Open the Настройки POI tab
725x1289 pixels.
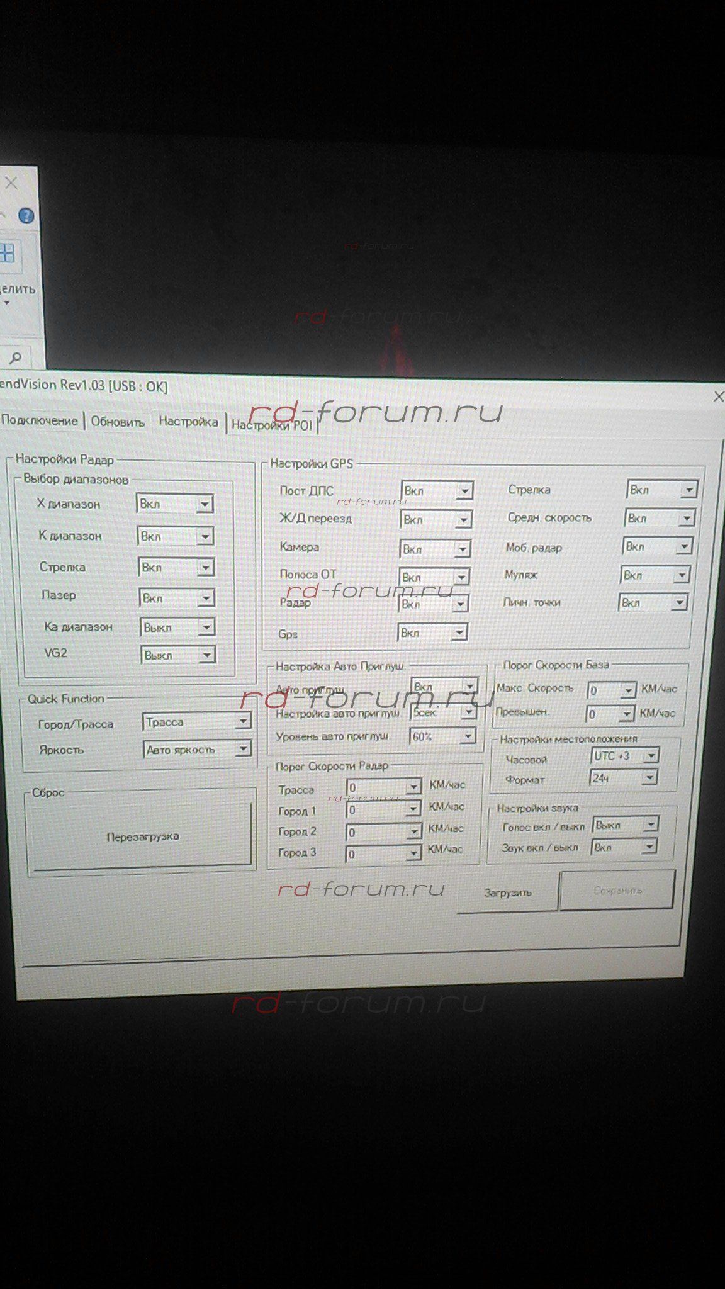click(x=271, y=425)
